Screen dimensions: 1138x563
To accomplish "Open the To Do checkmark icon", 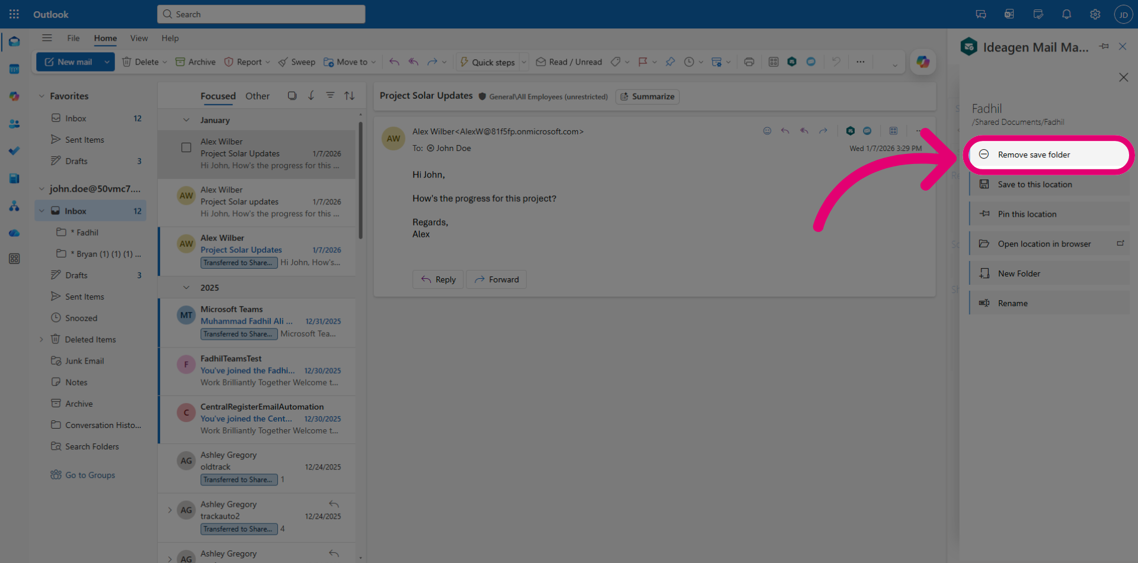I will (x=14, y=151).
